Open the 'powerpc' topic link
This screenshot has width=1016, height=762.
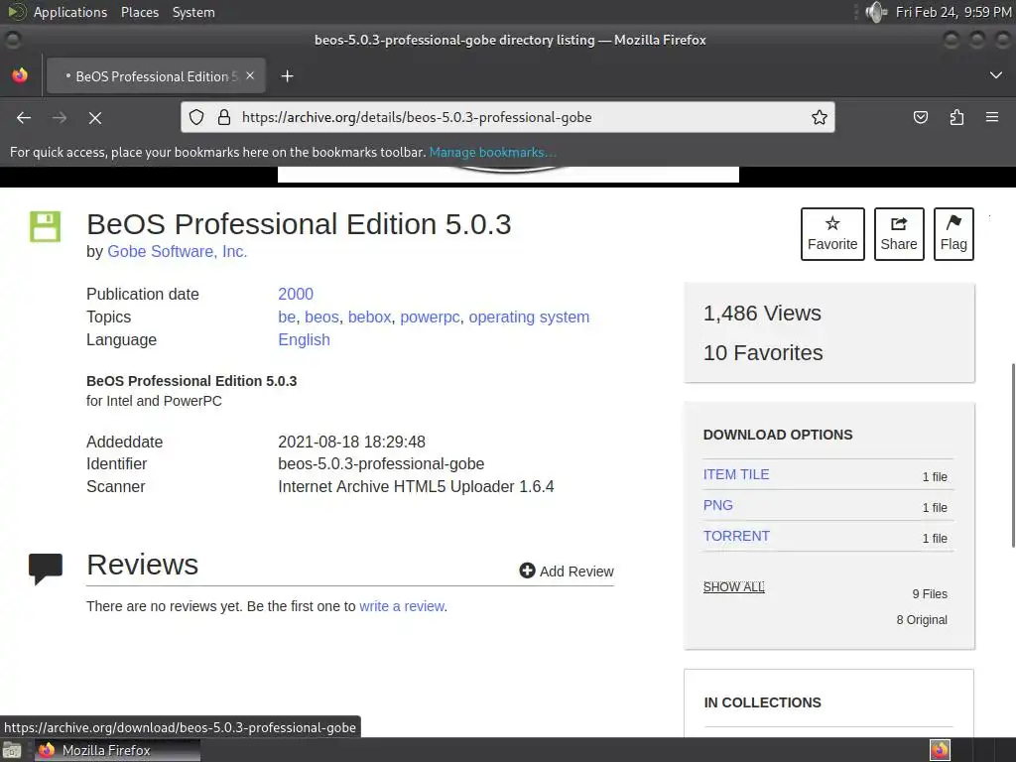click(430, 317)
